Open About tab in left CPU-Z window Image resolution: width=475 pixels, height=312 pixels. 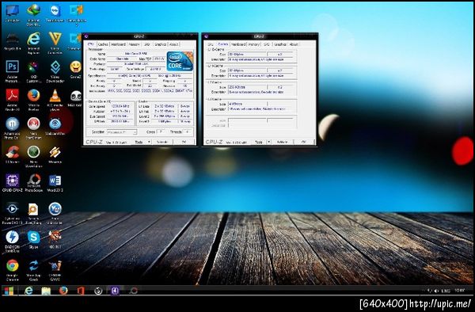click(x=174, y=44)
